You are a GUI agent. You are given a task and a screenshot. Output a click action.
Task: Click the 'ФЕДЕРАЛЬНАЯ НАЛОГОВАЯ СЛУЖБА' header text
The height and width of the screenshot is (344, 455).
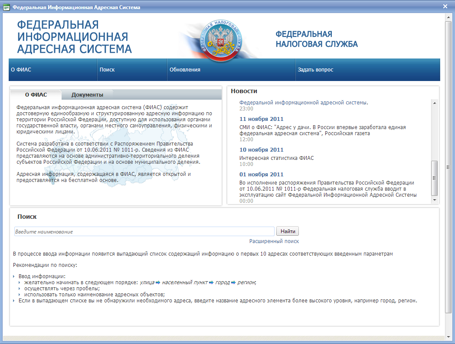[x=317, y=39]
